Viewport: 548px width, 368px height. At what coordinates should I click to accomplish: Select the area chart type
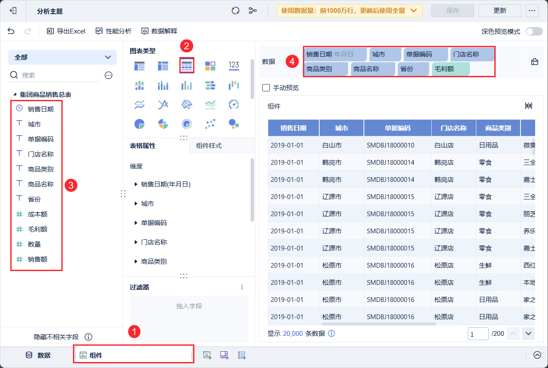coord(210,104)
